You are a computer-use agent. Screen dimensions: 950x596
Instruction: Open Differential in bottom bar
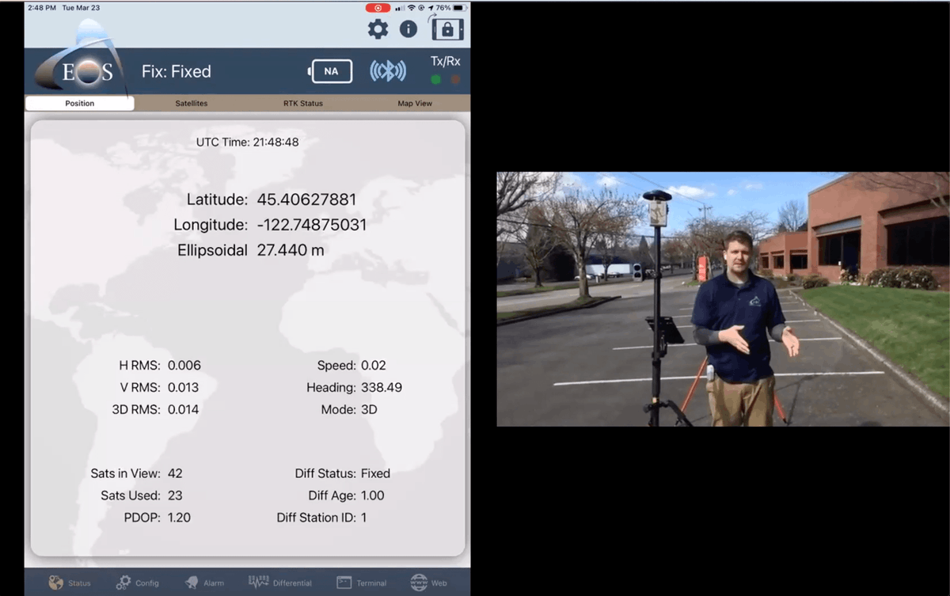pos(280,583)
